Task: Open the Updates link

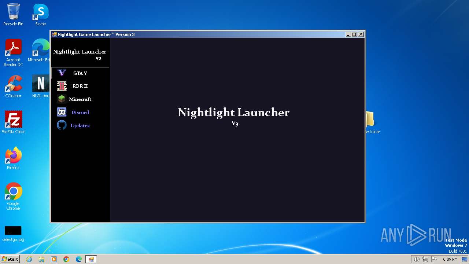Action: click(80, 126)
